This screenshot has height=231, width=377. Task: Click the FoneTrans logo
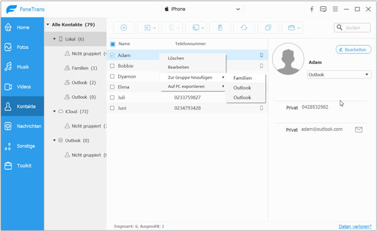point(25,9)
